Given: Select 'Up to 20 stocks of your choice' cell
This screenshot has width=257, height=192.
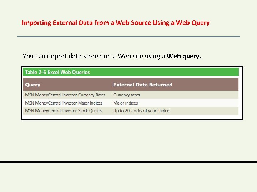Looking at the screenshot, I should 141,111.
